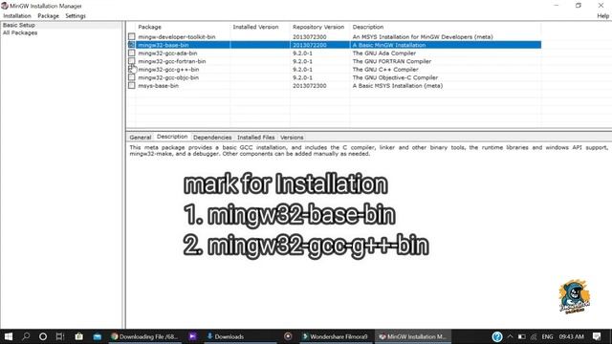Switch to the Versions tab
Screen dimensions: 612x344
[x=292, y=138]
